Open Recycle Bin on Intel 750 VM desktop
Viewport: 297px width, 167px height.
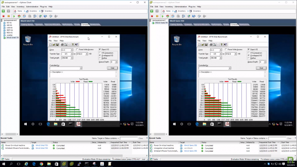coord(28,40)
